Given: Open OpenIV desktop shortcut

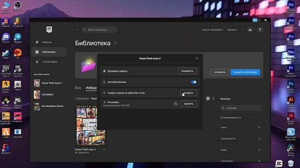Looking at the screenshot, I should pyautogui.click(x=18, y=85).
